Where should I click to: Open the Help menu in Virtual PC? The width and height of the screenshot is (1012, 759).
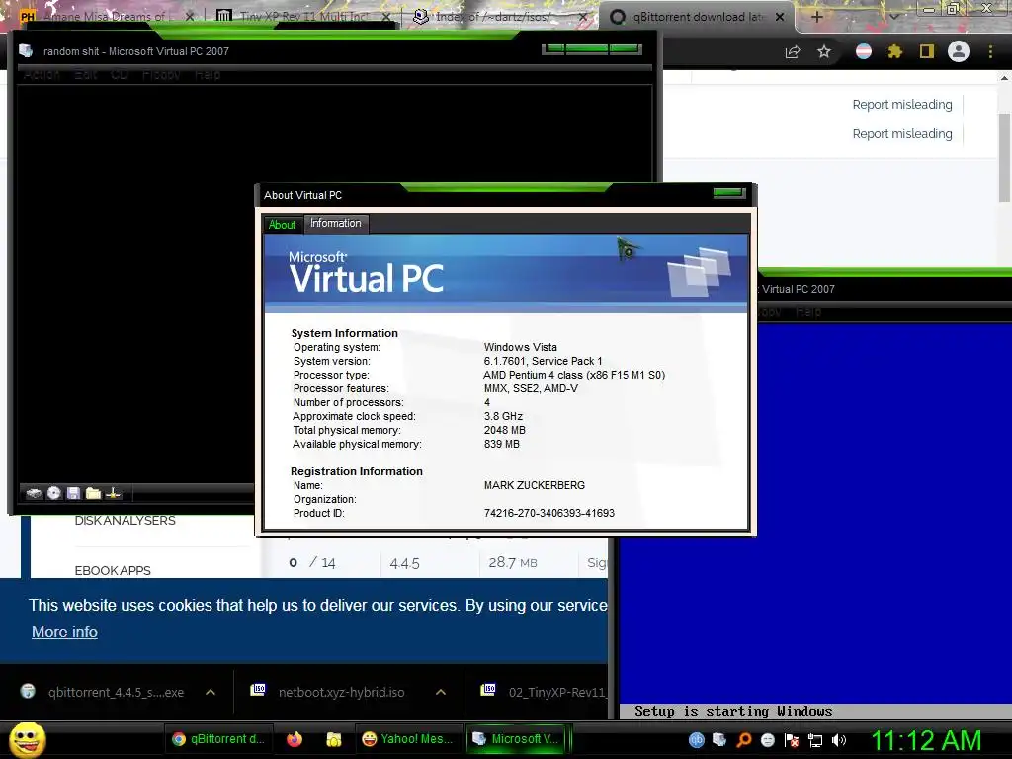pos(208,75)
